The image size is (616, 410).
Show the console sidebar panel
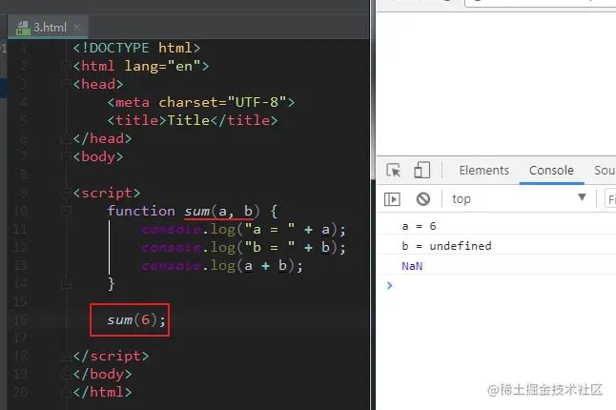tap(392, 199)
